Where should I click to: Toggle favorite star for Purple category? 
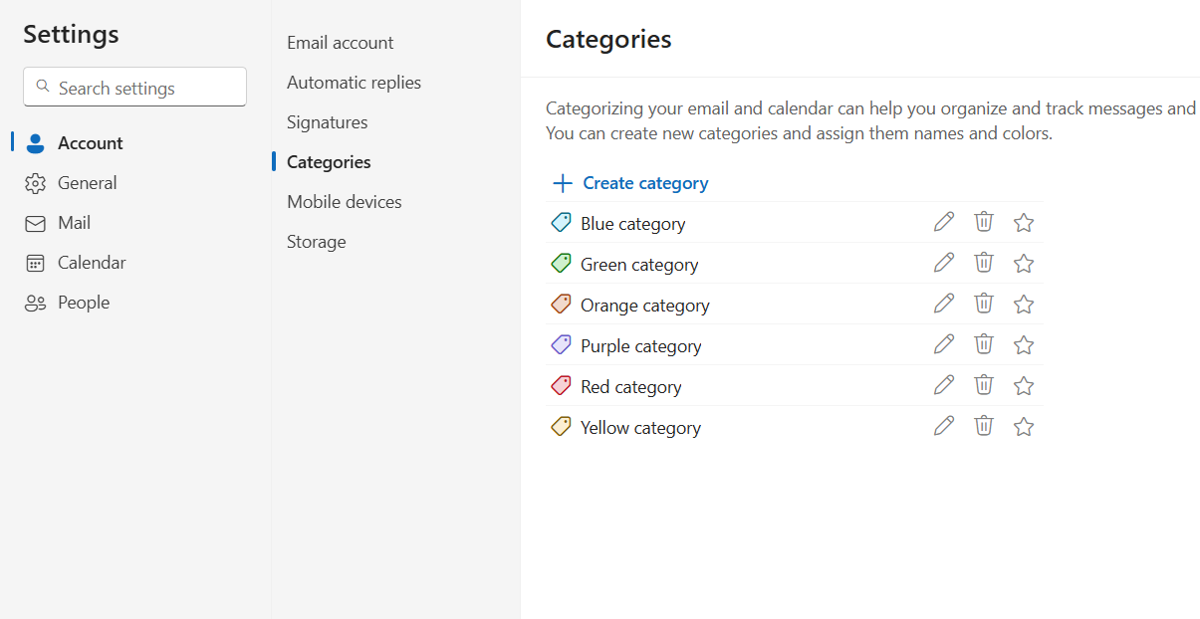click(x=1024, y=345)
